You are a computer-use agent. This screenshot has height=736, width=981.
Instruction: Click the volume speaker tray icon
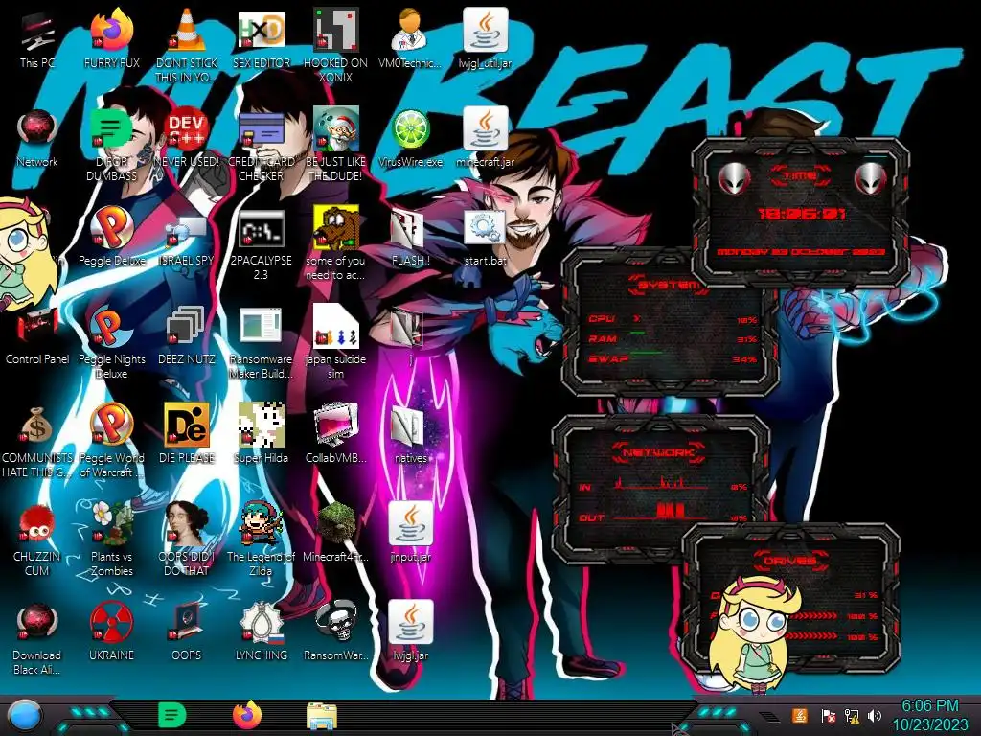click(875, 715)
